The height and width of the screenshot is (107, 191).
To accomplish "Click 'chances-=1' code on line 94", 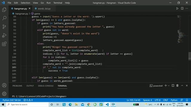I will coord(50,37).
